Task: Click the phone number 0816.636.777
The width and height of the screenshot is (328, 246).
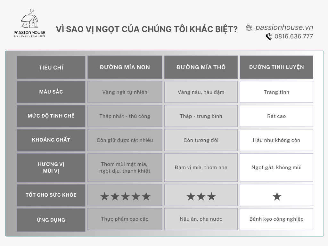Action: pos(293,37)
